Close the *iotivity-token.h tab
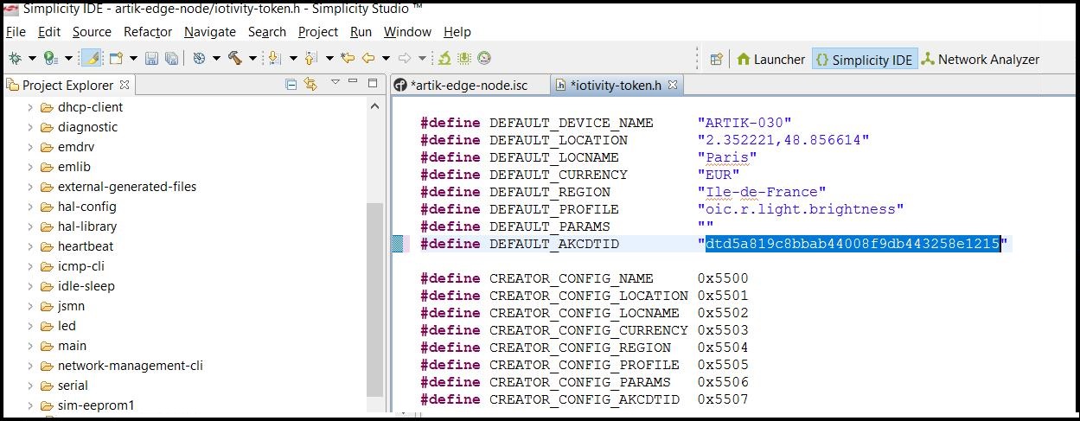Viewport: 1080px width, 421px height. click(673, 85)
